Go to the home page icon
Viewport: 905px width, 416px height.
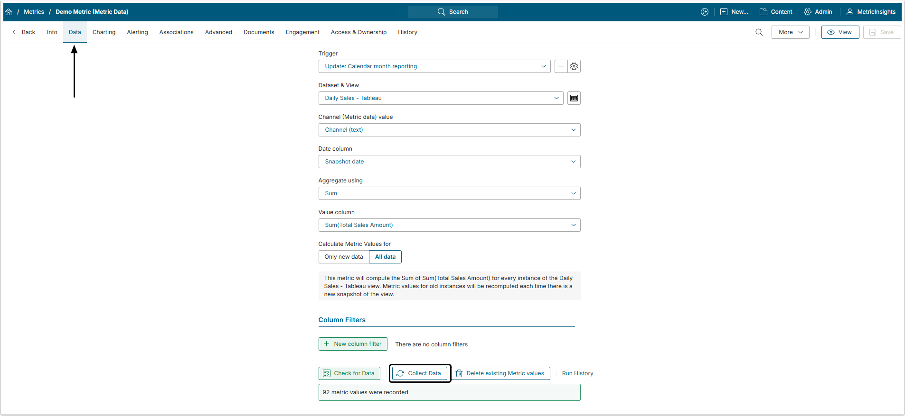click(9, 12)
